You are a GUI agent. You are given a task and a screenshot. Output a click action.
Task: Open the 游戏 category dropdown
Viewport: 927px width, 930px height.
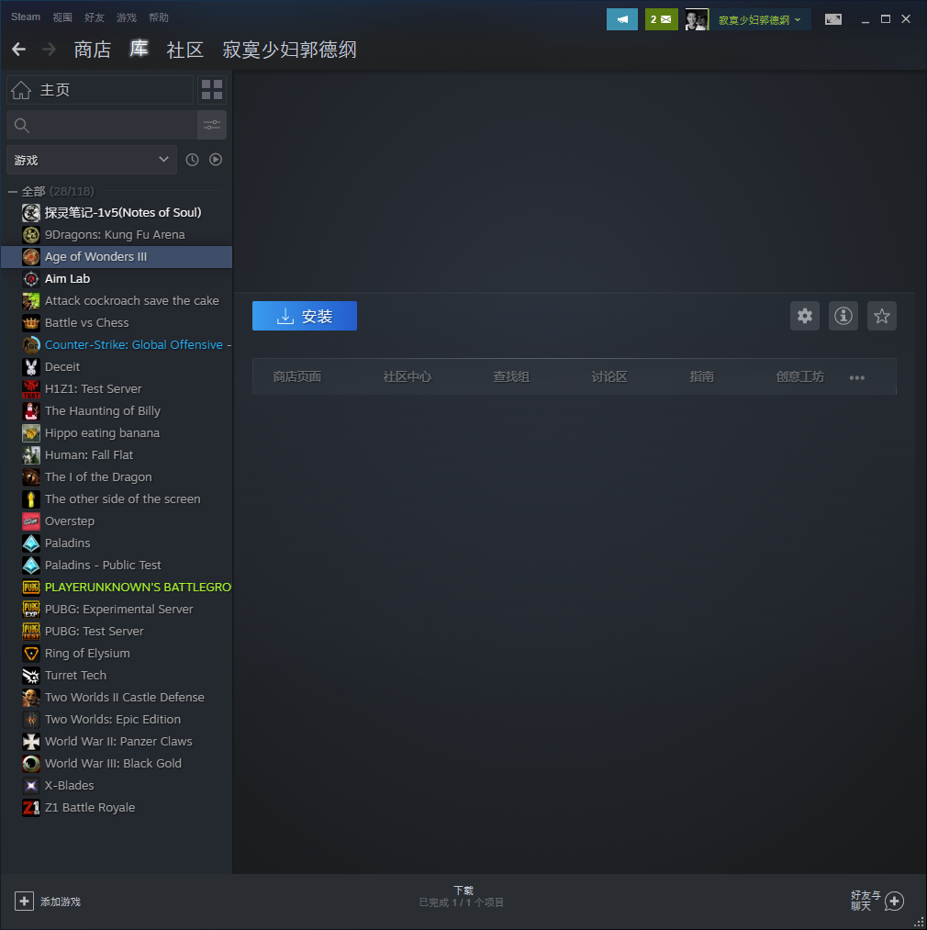pos(92,160)
